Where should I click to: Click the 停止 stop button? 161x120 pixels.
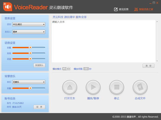(x=117, y=87)
